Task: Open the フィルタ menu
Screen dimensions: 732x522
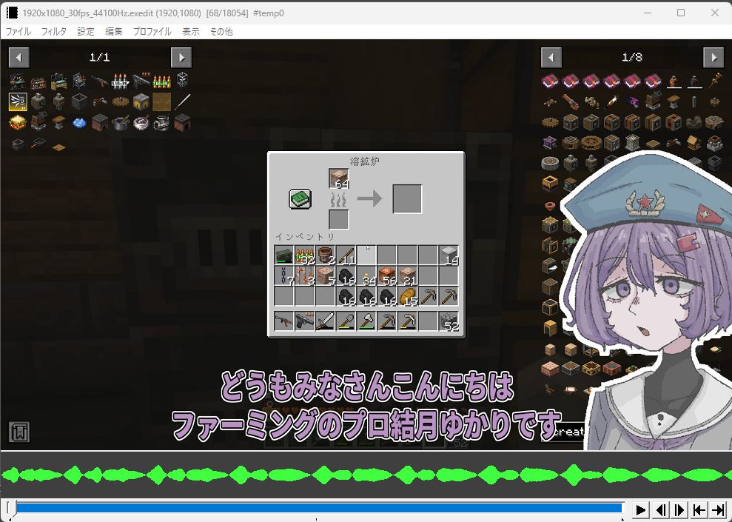Action: click(x=54, y=32)
